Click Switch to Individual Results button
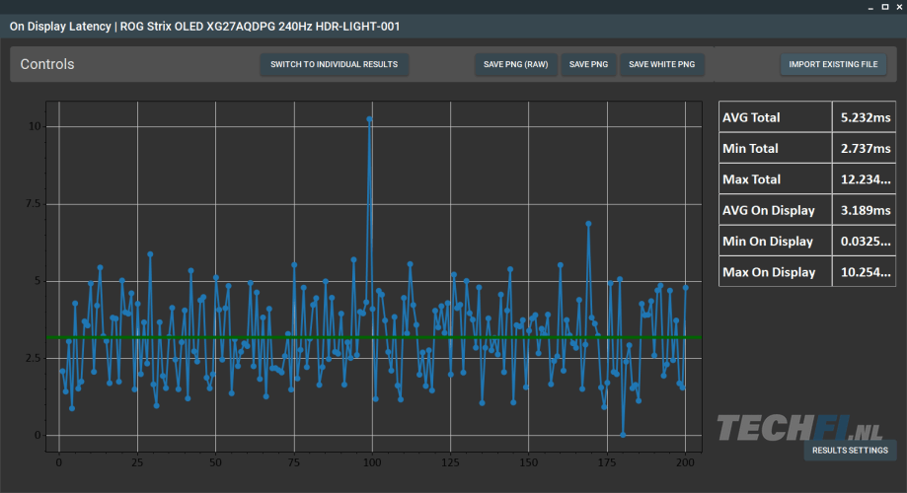The image size is (907, 493). pos(334,64)
